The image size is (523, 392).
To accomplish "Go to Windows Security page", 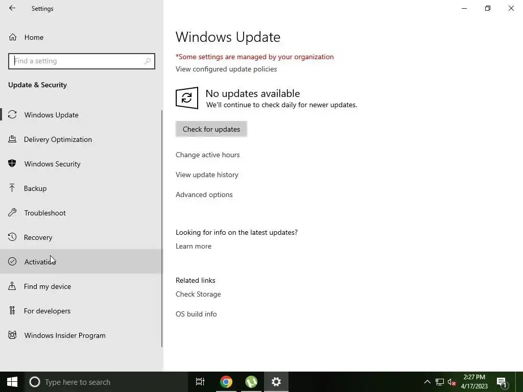I will pyautogui.click(x=81, y=164).
